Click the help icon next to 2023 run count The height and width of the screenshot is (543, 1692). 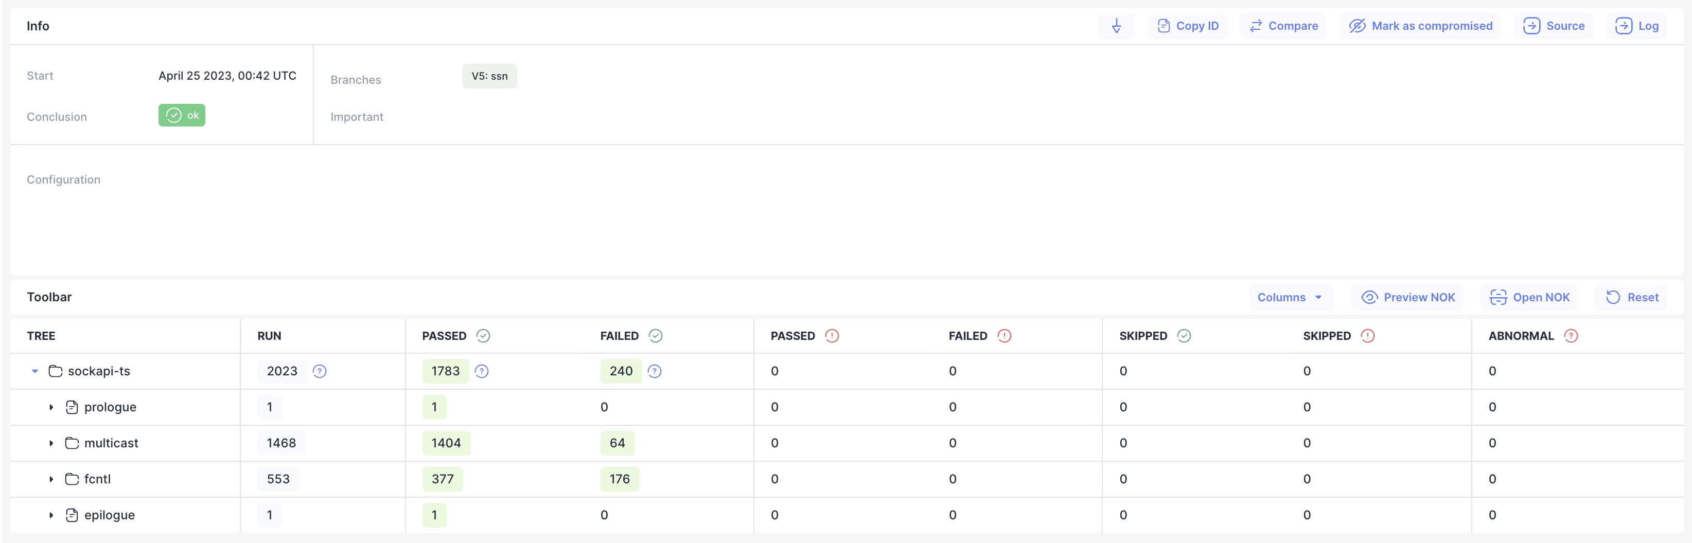[x=320, y=371]
